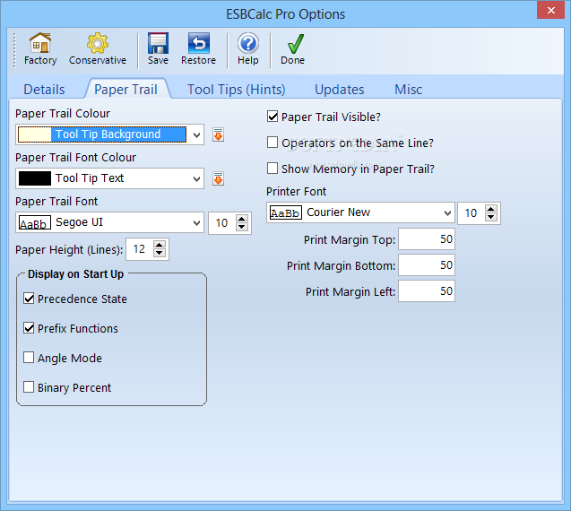Click the Paper Height lines number field
The image size is (571, 511).
140,249
